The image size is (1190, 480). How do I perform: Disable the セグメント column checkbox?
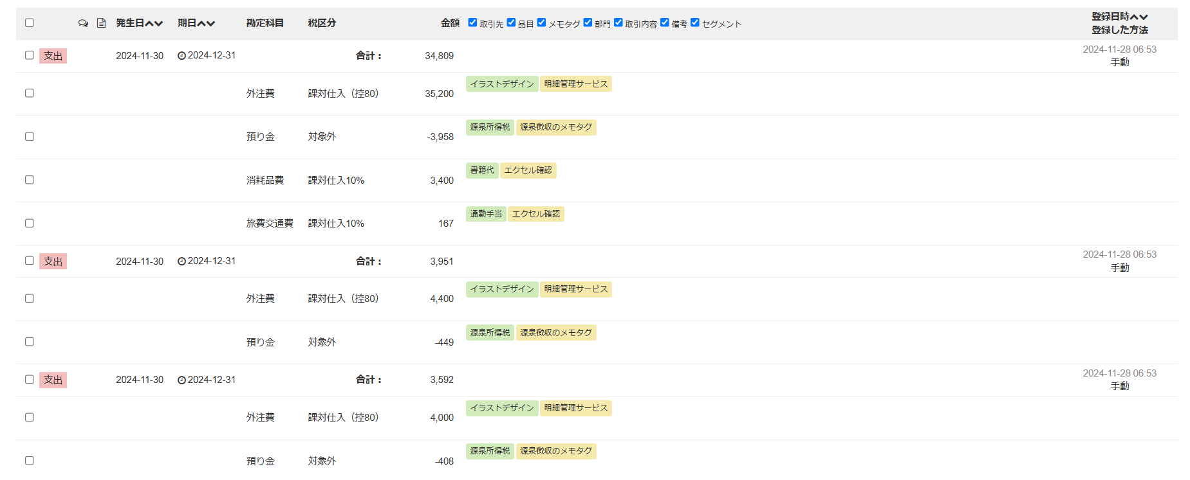[x=694, y=22]
